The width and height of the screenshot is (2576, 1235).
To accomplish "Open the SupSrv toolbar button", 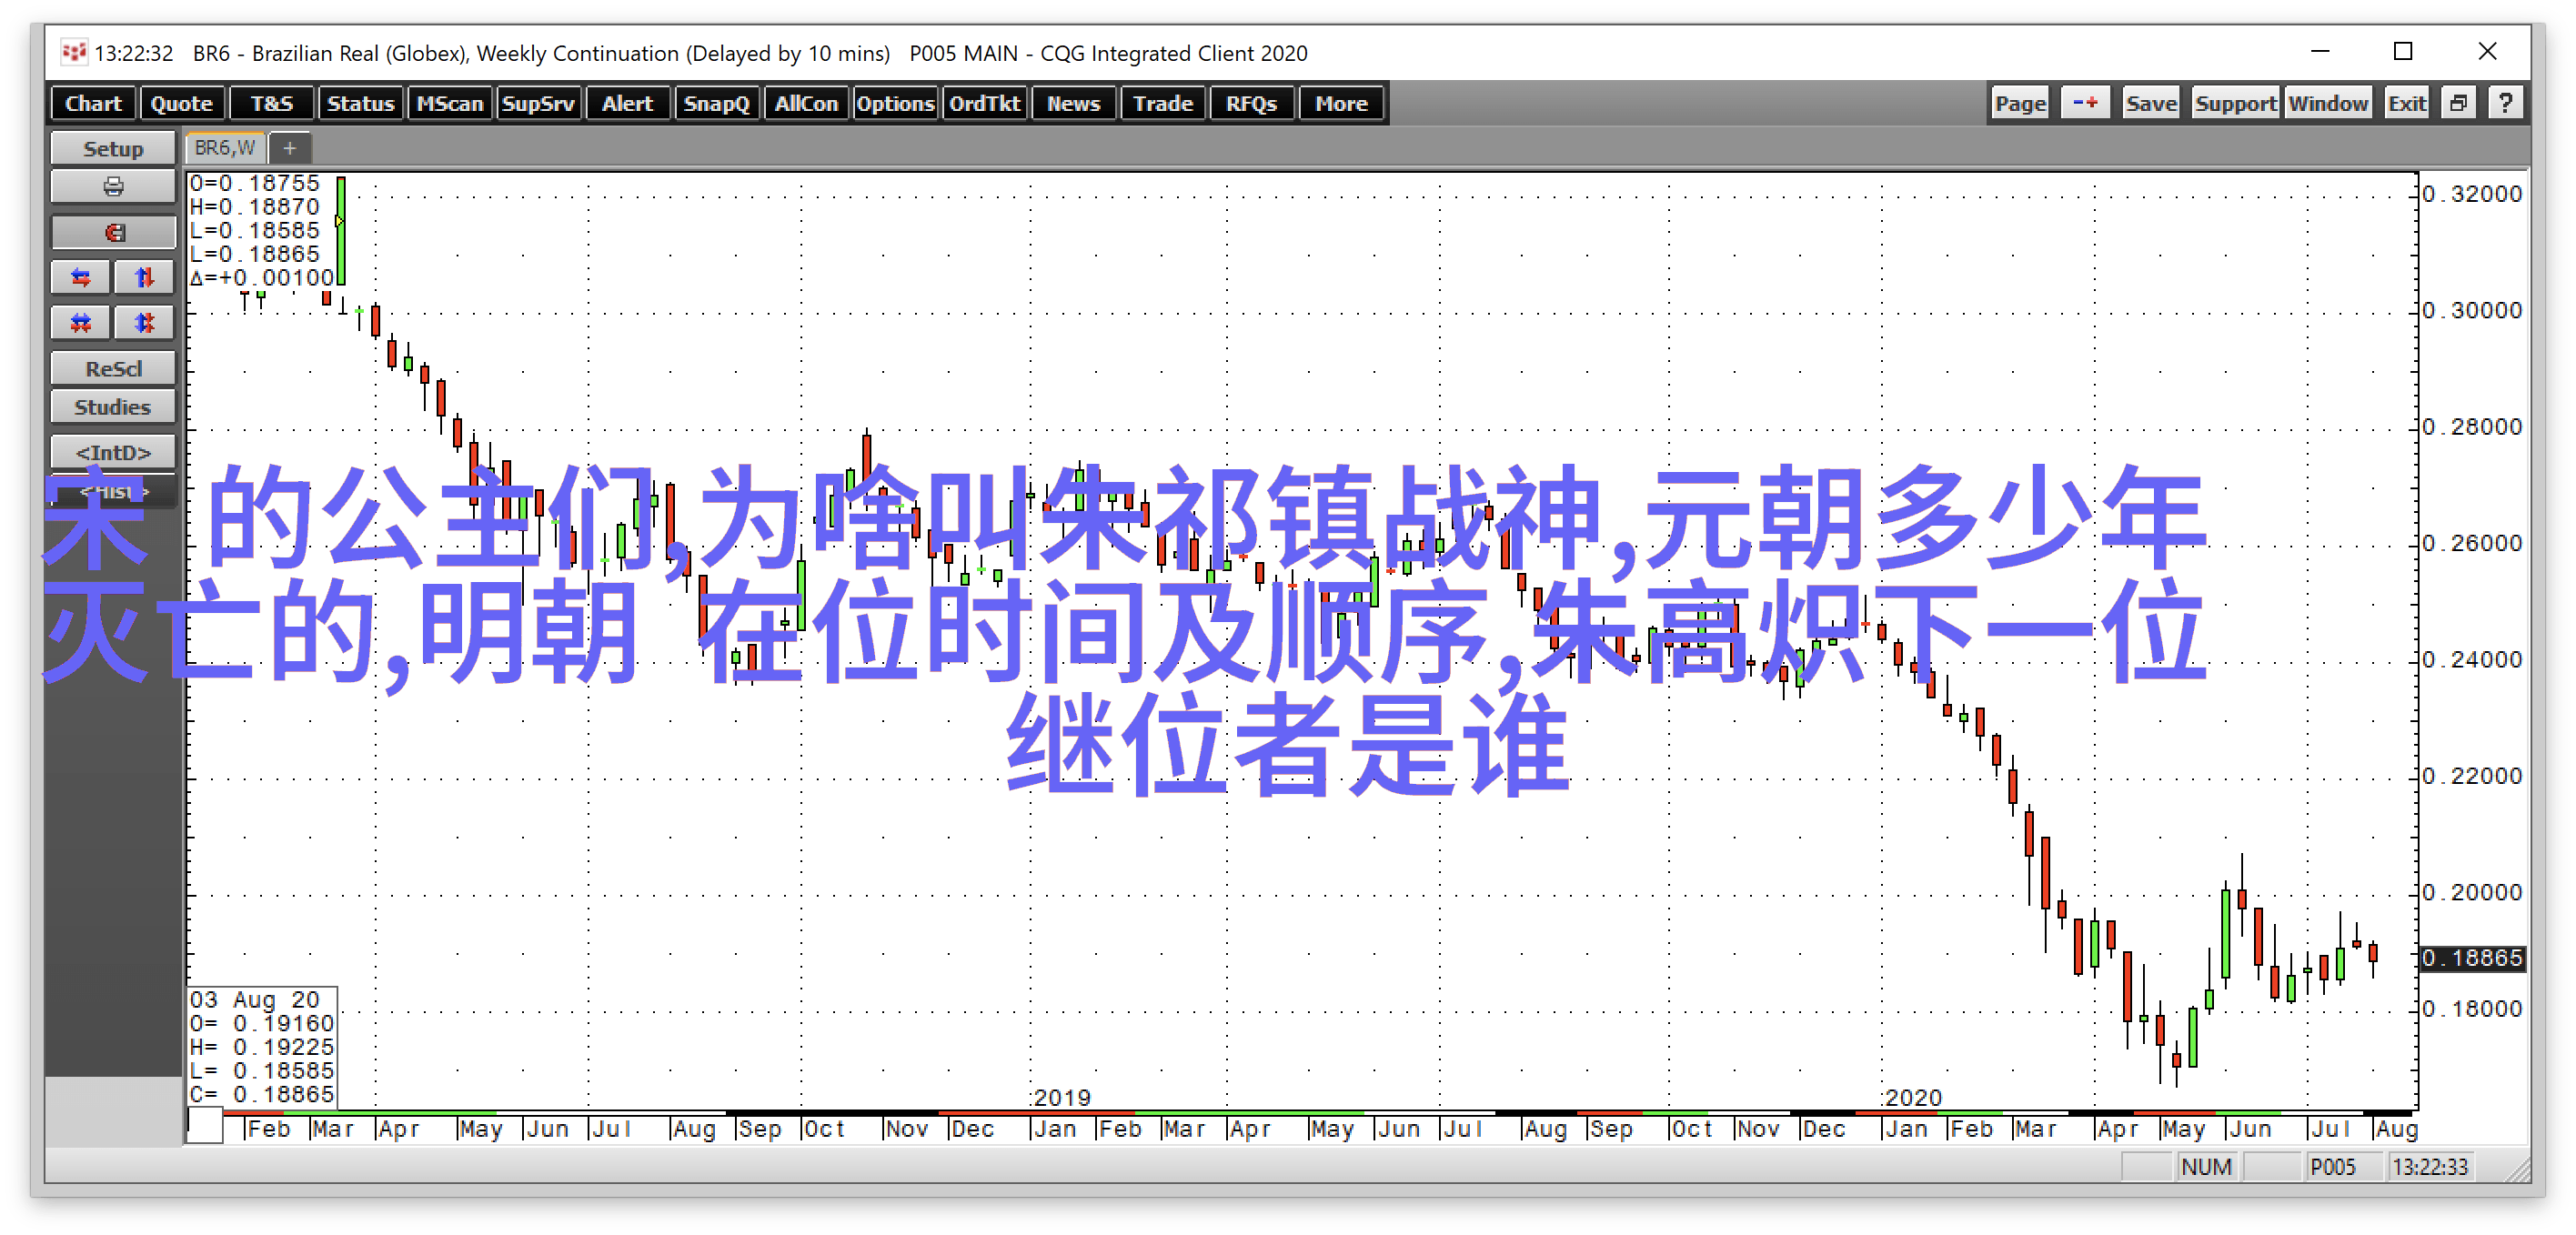I will [538, 104].
